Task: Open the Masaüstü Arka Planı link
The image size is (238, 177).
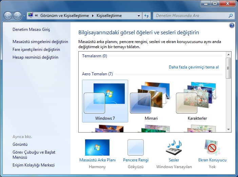Action: [97, 160]
